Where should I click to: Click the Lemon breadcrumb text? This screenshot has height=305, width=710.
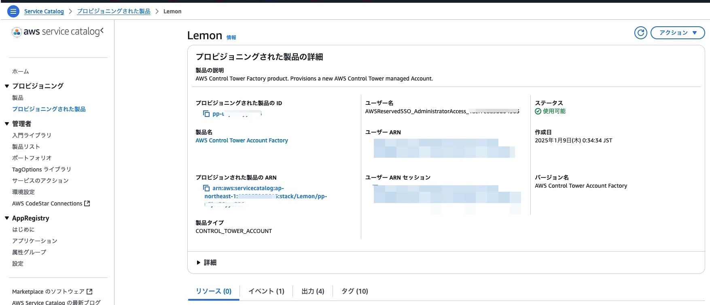pyautogui.click(x=172, y=11)
